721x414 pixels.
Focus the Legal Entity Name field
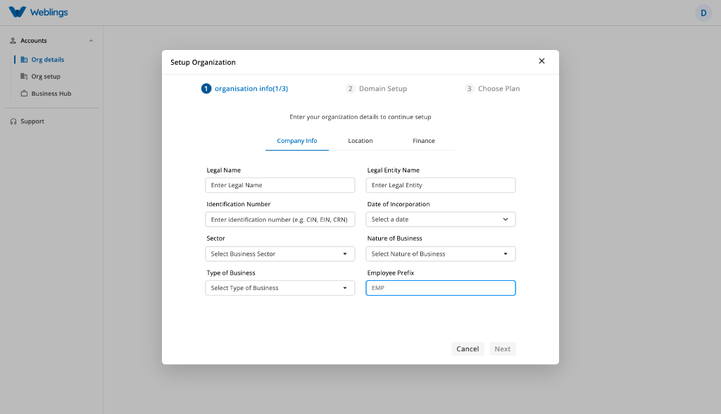pyautogui.click(x=441, y=185)
